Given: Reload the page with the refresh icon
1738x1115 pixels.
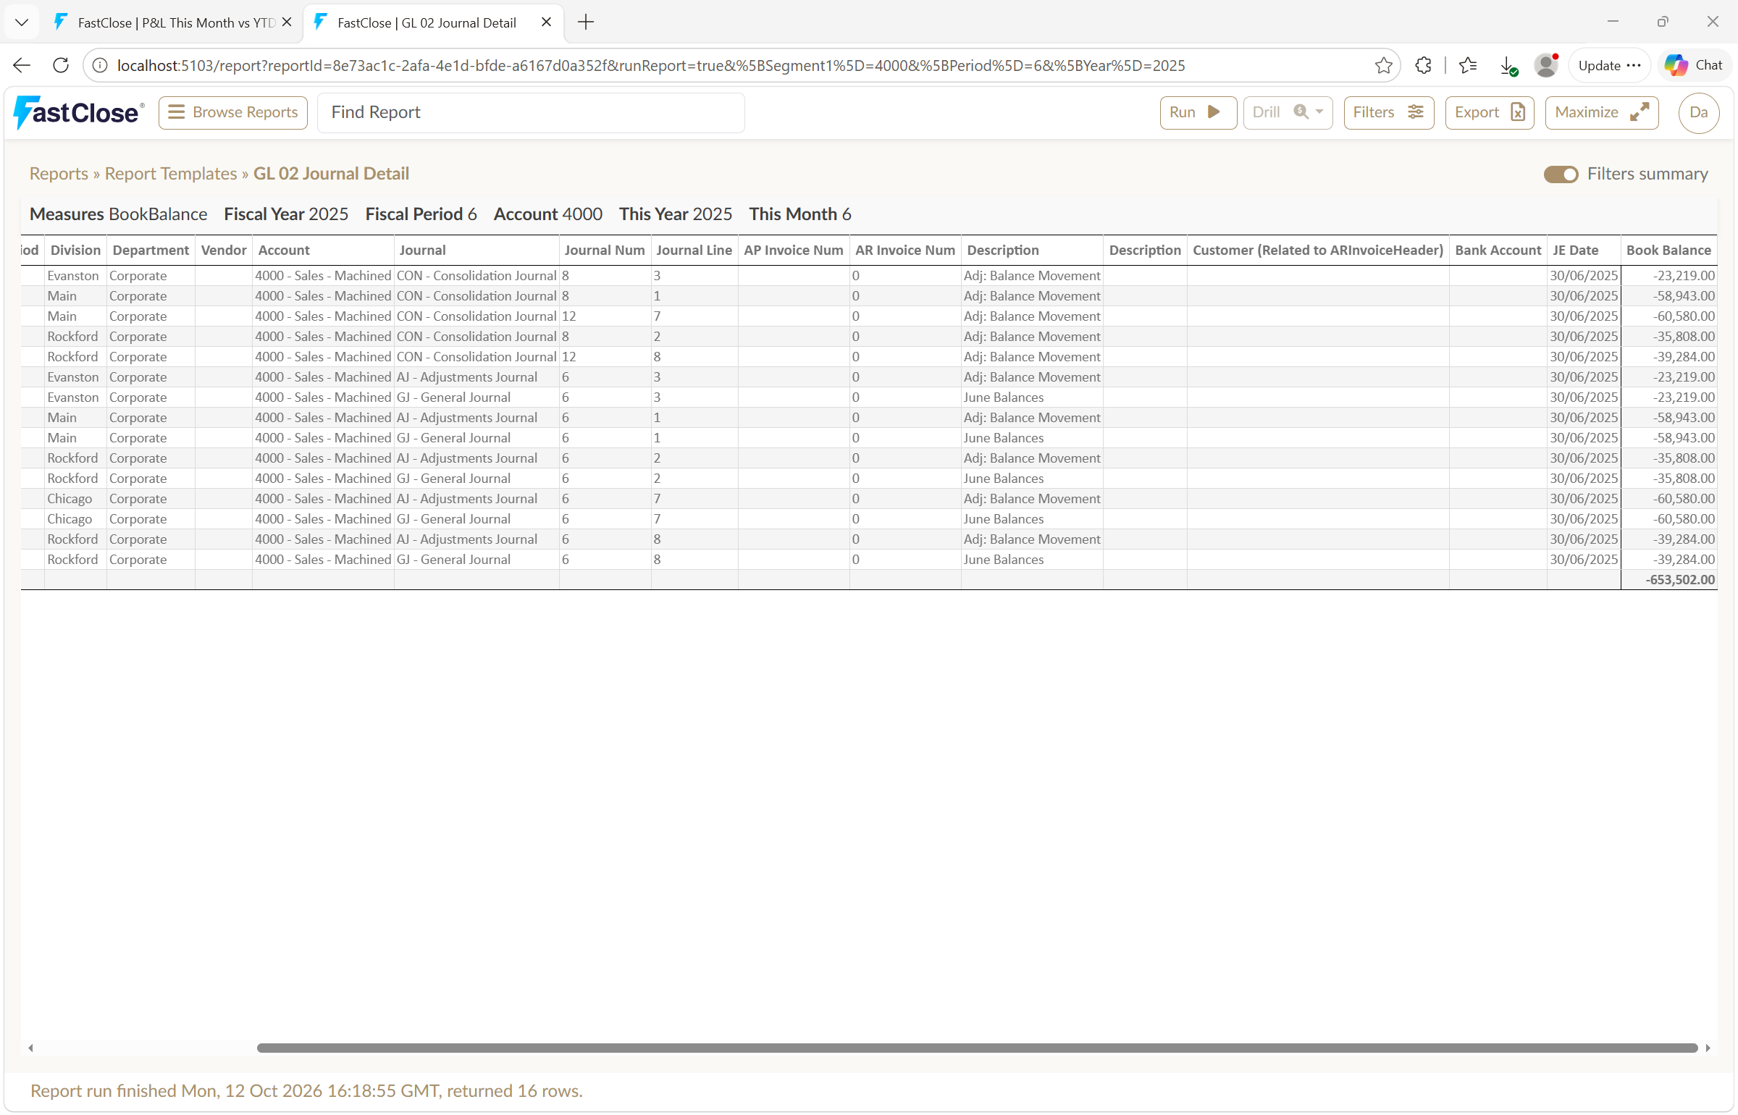Looking at the screenshot, I should click(x=61, y=65).
